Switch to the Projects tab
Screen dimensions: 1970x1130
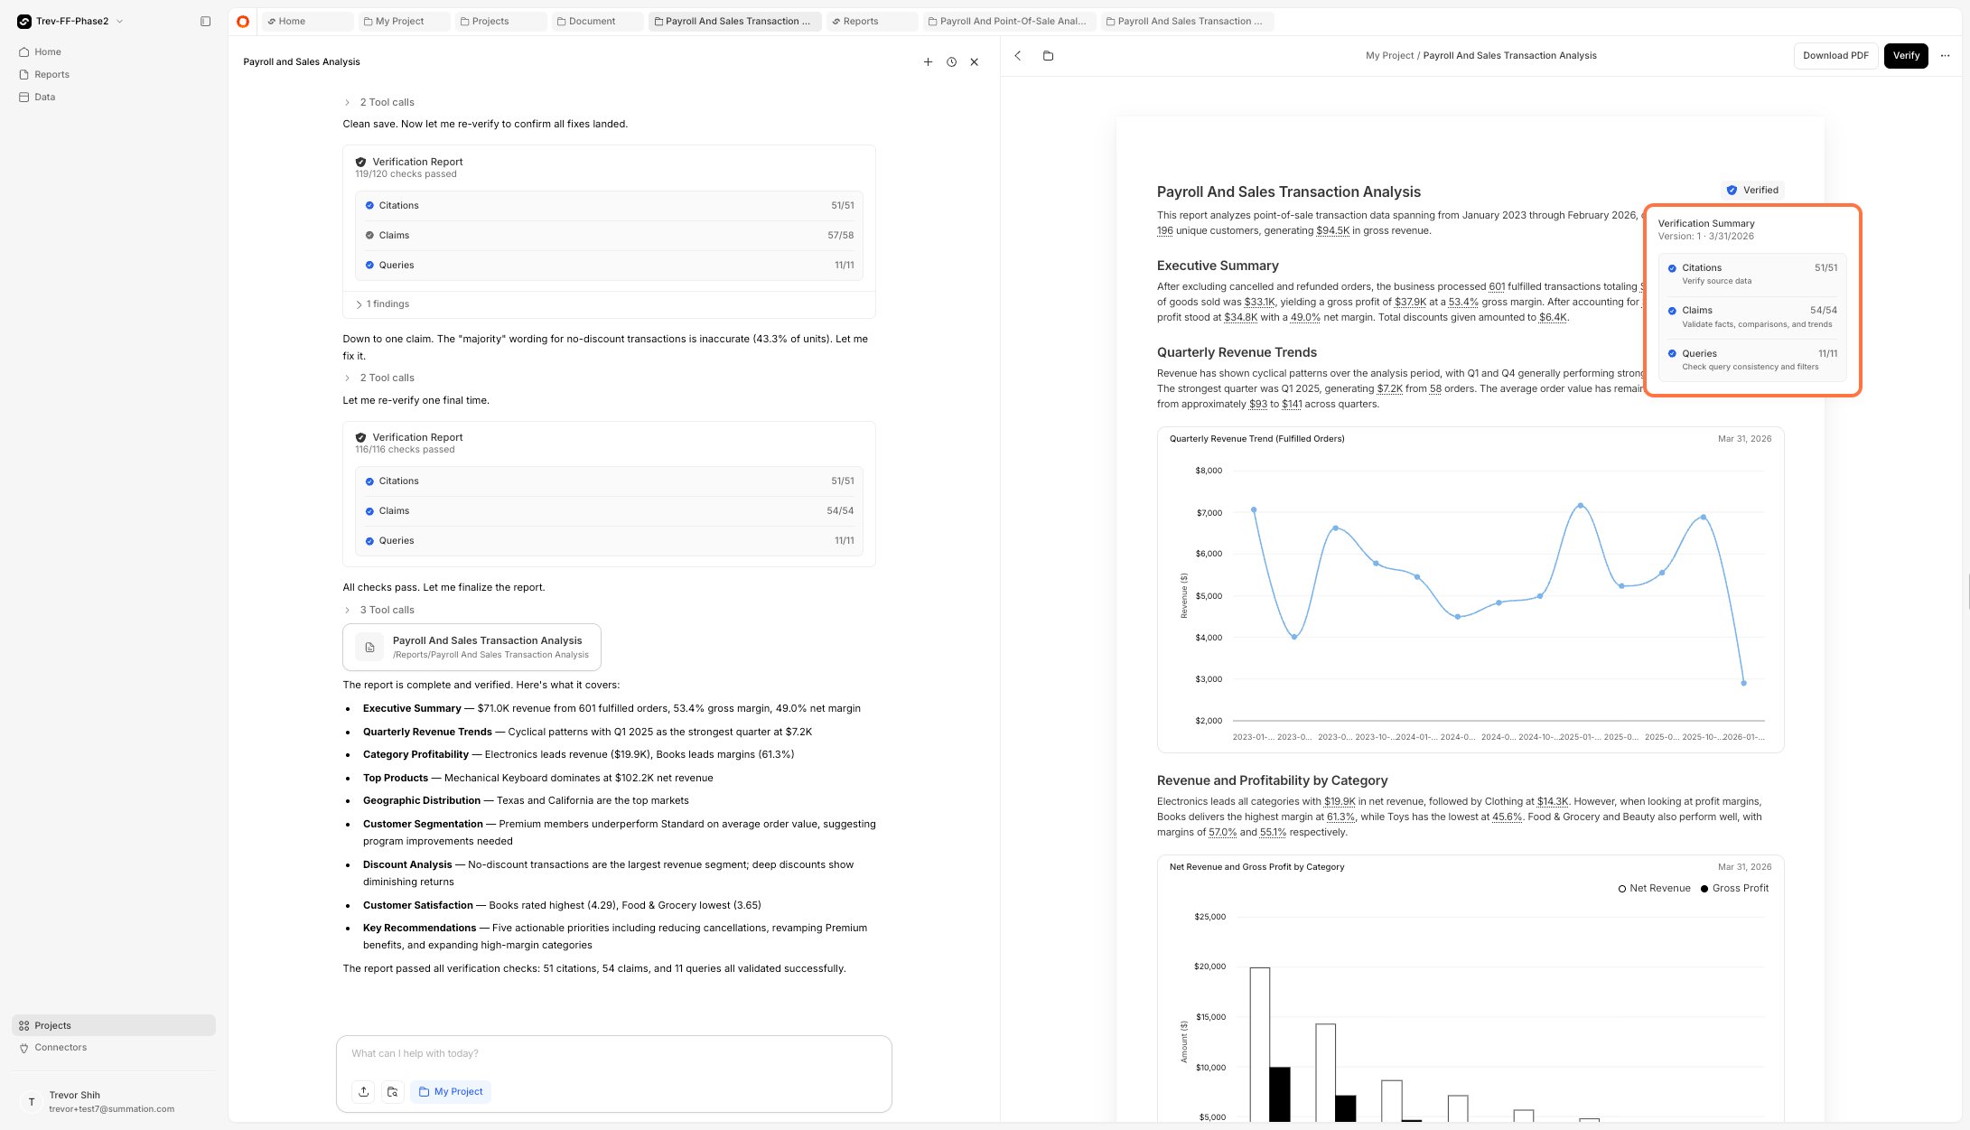point(500,21)
